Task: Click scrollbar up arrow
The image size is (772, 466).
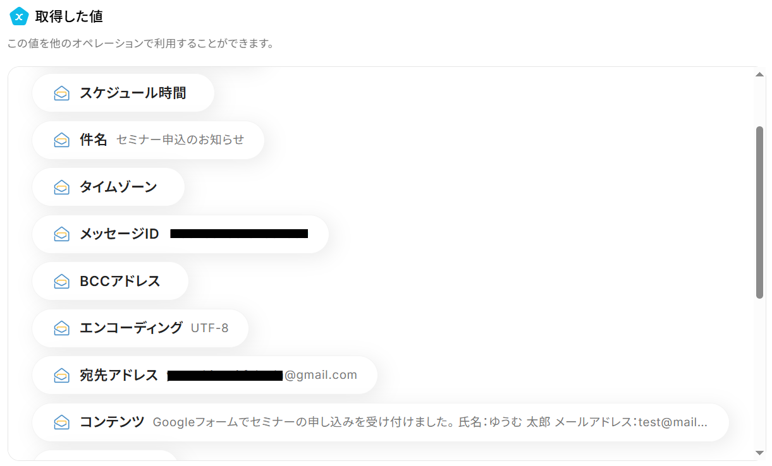Action: 759,75
